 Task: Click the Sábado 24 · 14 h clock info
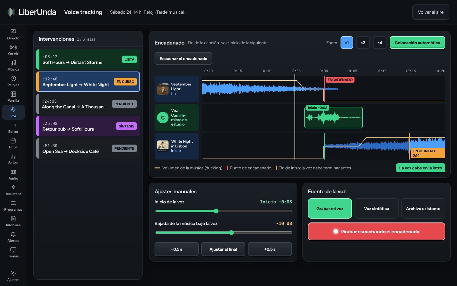tap(148, 12)
